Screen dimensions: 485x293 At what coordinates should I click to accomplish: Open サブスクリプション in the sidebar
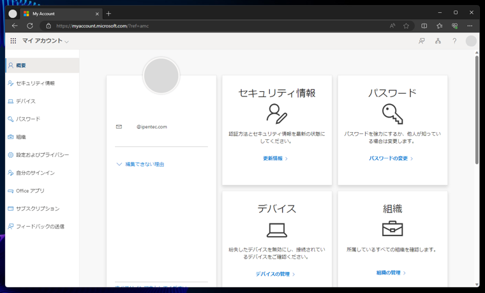point(42,209)
